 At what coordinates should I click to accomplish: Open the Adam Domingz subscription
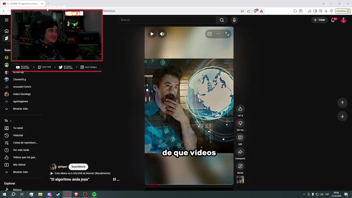(x=22, y=94)
